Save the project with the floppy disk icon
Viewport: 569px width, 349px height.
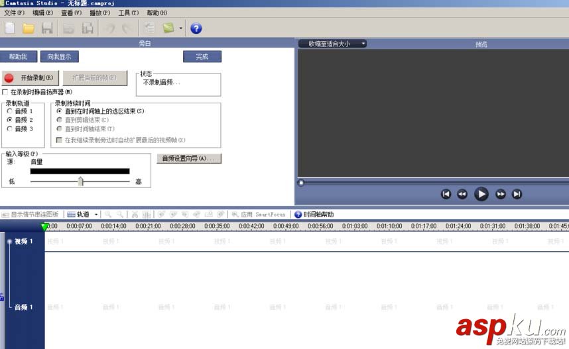tap(47, 28)
